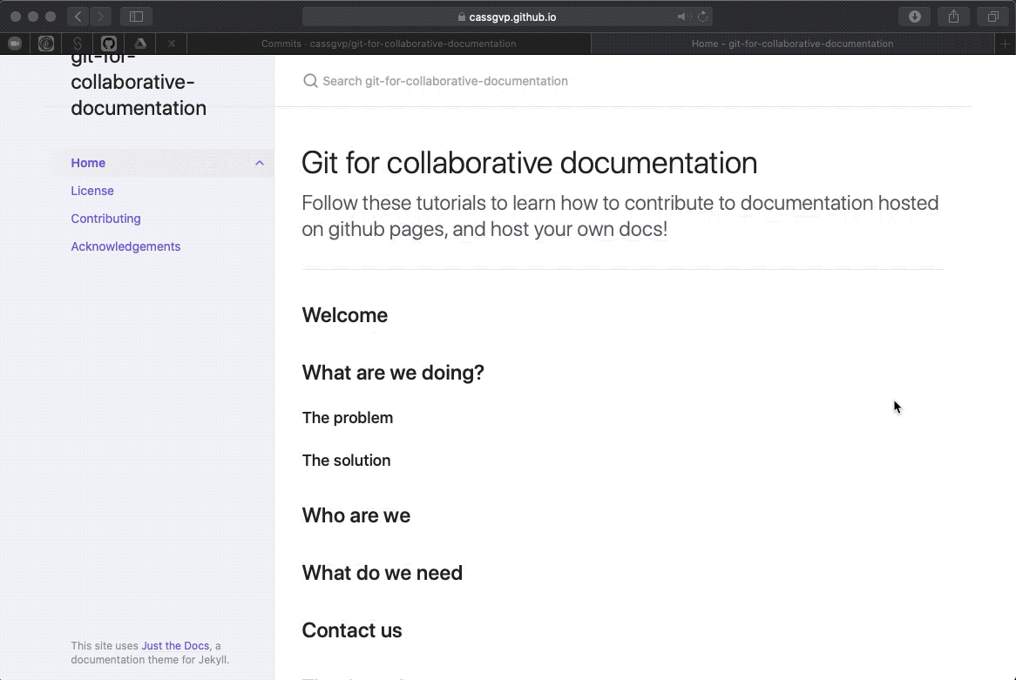
Task: Add a new tab with plus button
Action: pos(1006,44)
